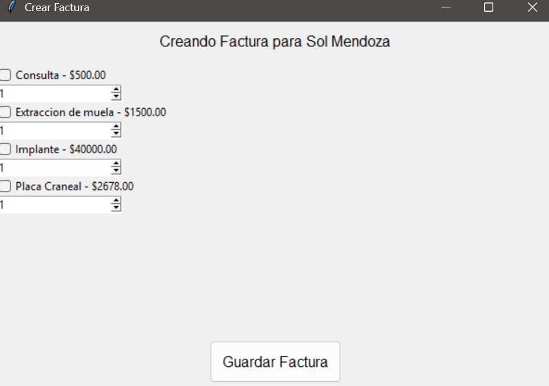
Task: Minimize the Crear Factura window
Action: (446, 8)
